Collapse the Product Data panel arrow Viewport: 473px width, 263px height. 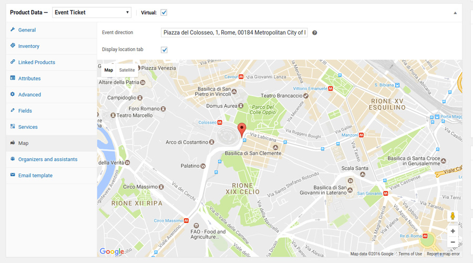455,13
